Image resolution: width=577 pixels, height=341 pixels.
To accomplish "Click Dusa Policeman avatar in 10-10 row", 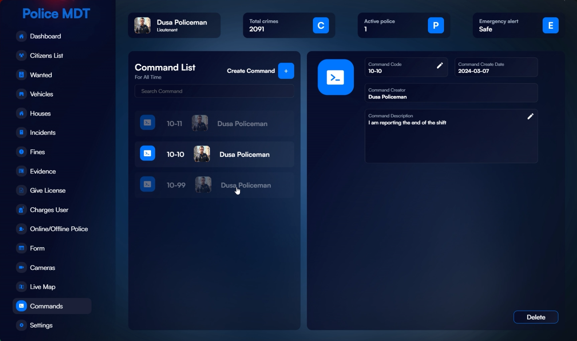I will pyautogui.click(x=202, y=154).
